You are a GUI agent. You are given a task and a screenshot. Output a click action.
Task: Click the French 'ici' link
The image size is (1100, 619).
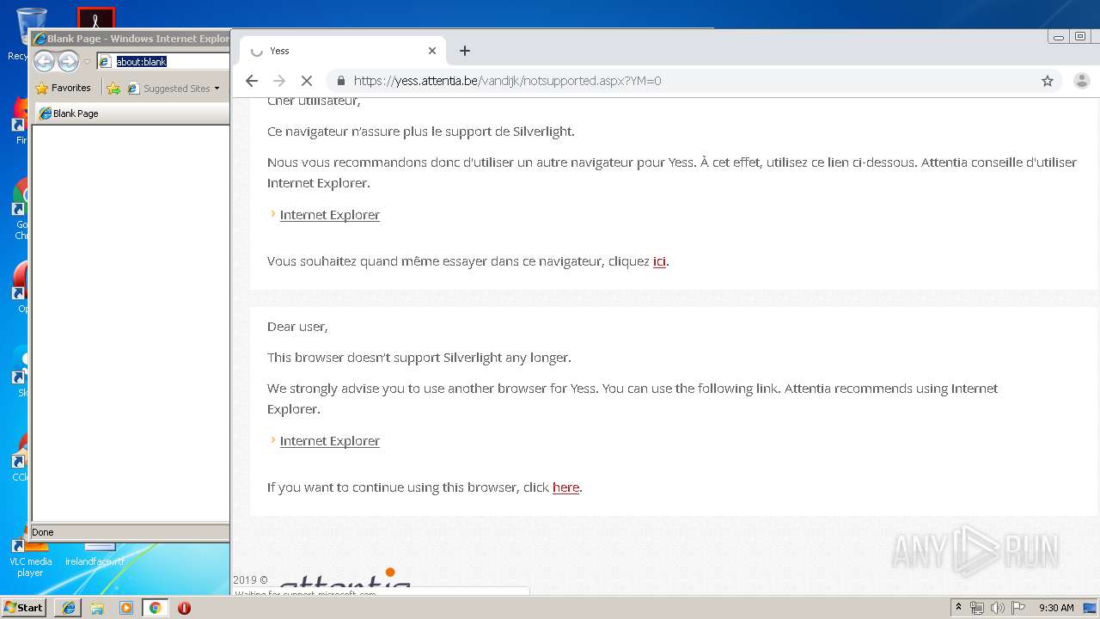[659, 261]
